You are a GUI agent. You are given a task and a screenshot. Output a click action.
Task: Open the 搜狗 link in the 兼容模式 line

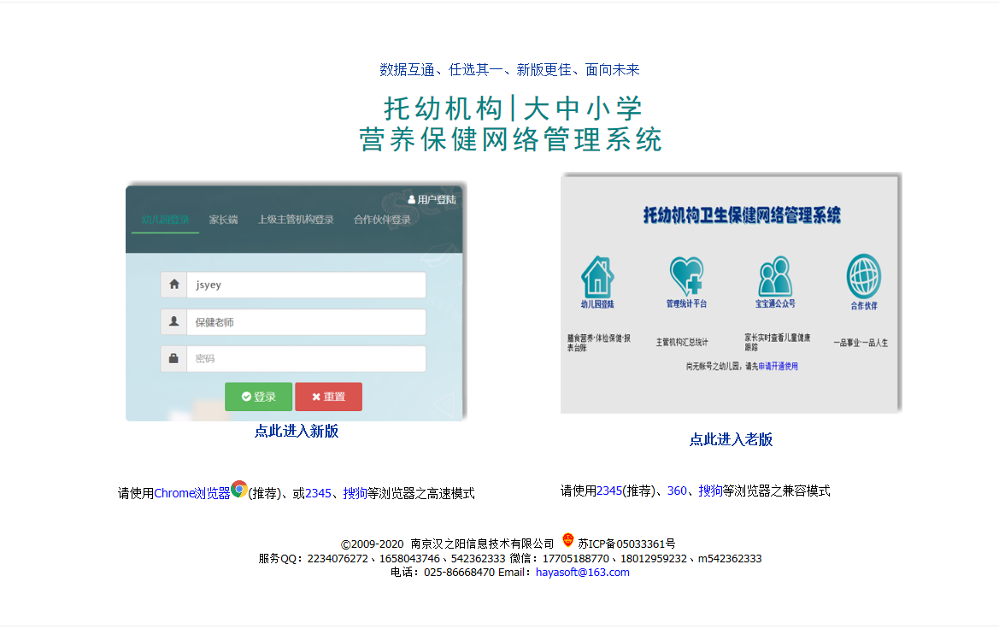(710, 491)
